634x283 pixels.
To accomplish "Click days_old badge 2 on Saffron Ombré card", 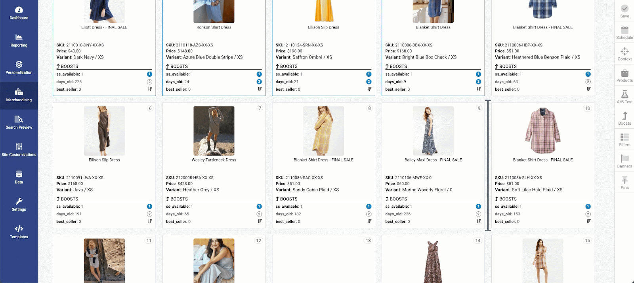I will (369, 82).
